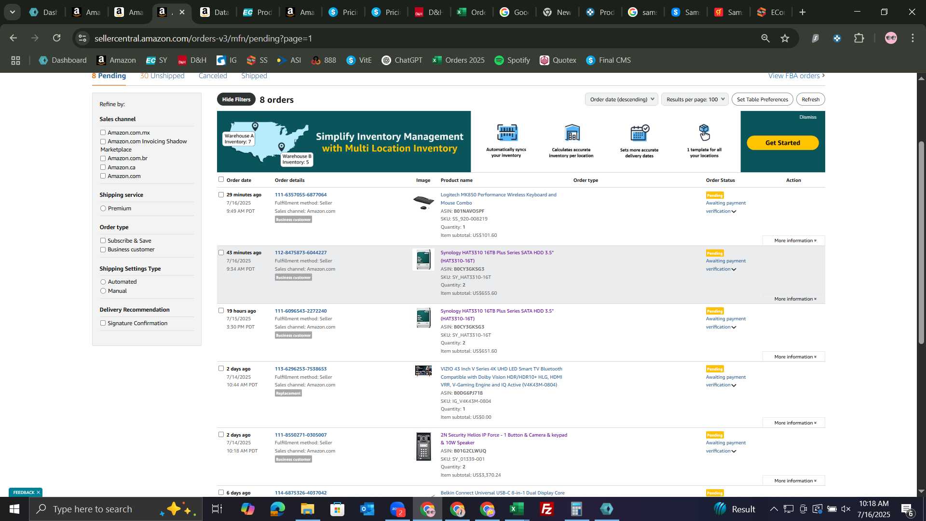Screen dimensions: 926x521
Task: Open the bookmarks apps grid icon
Action: click(x=15, y=60)
